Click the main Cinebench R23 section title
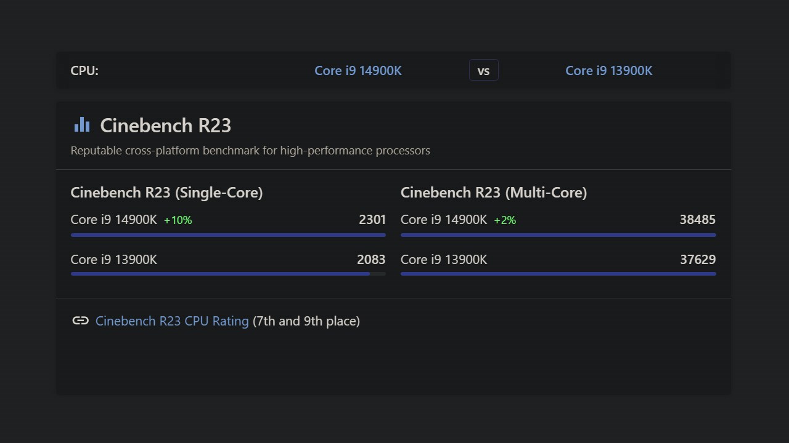Viewport: 789px width, 443px height. (x=165, y=126)
